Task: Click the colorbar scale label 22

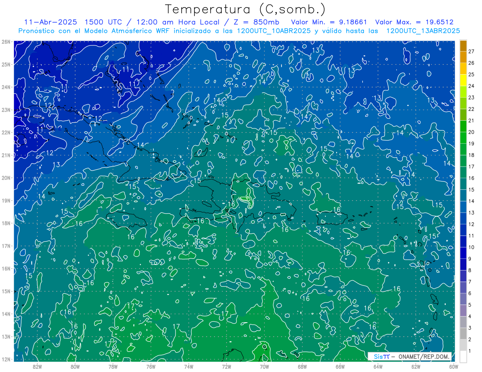Action: 472,109
